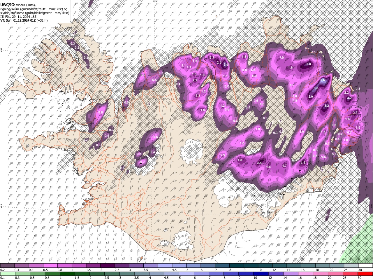
Task: Pick the deep navy blue swatch between 10 and 12
Action: click(x=261, y=274)
